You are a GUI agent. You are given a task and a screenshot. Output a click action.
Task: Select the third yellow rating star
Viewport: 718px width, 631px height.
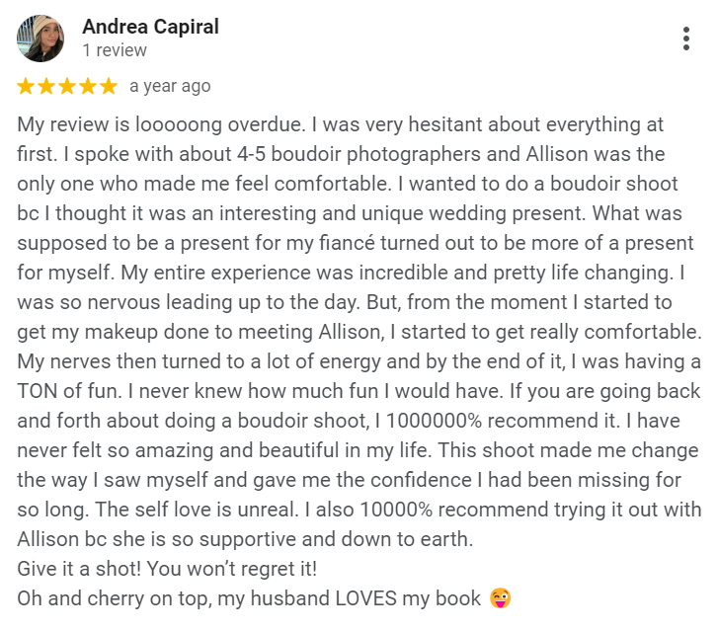(x=67, y=86)
